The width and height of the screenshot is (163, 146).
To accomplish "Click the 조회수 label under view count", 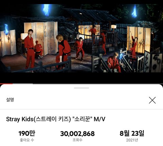I will click(77, 140).
